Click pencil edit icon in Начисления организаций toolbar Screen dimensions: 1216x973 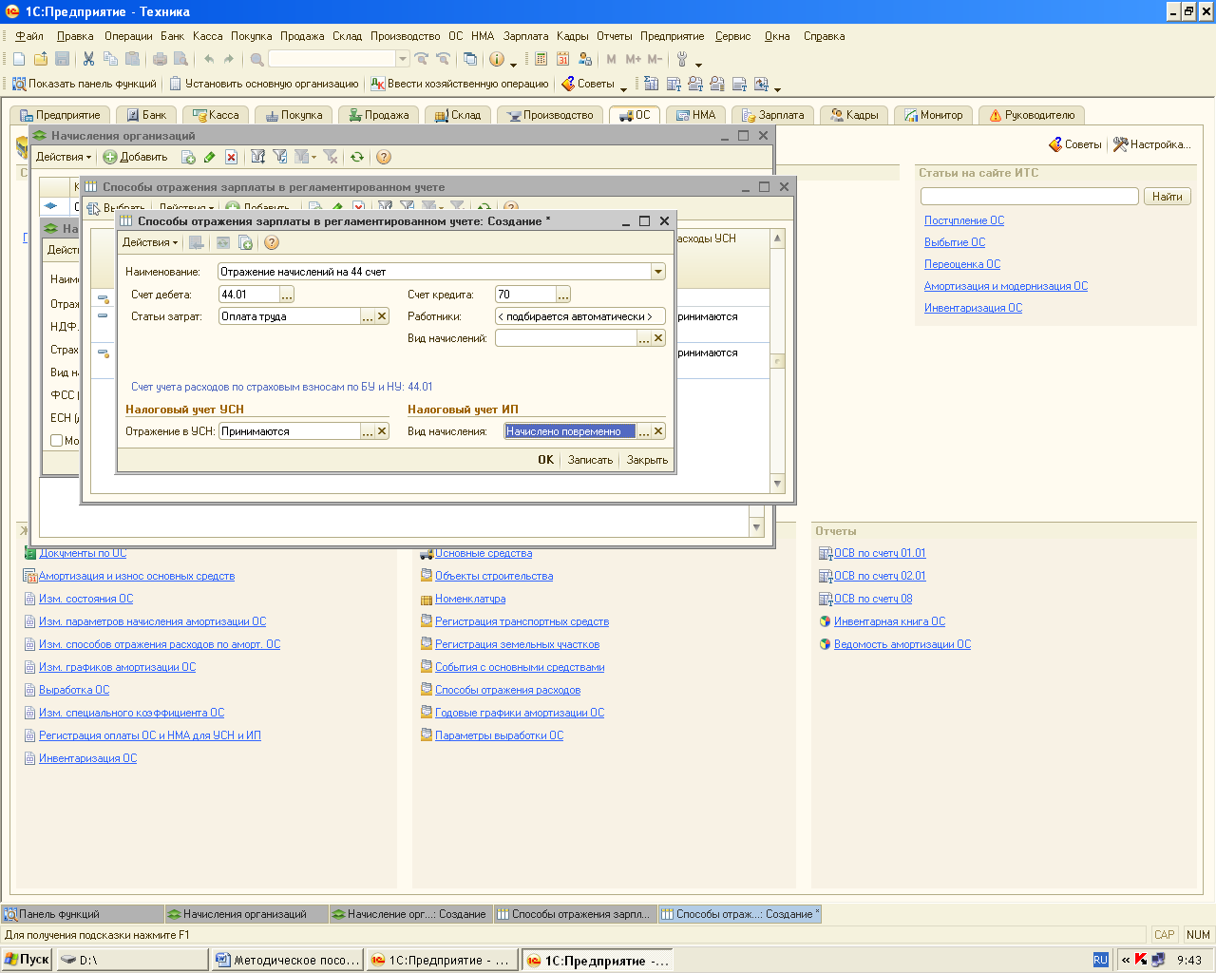pos(210,157)
